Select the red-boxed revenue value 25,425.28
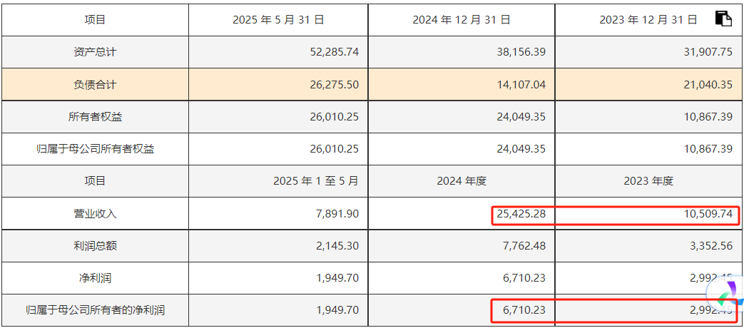The width and height of the screenshot is (744, 328). click(x=521, y=213)
